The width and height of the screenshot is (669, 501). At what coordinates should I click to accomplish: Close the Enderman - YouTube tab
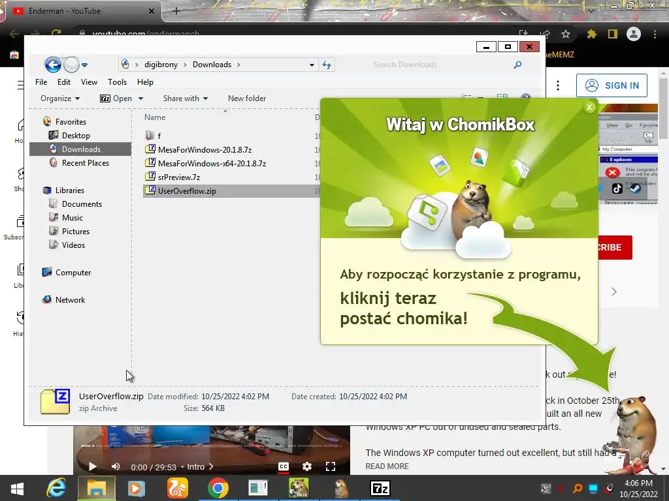tap(151, 11)
